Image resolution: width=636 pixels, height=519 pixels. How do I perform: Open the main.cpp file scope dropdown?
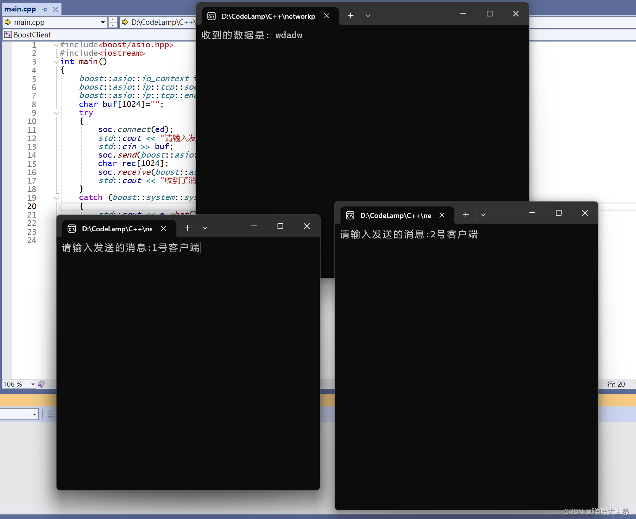pyautogui.click(x=103, y=23)
